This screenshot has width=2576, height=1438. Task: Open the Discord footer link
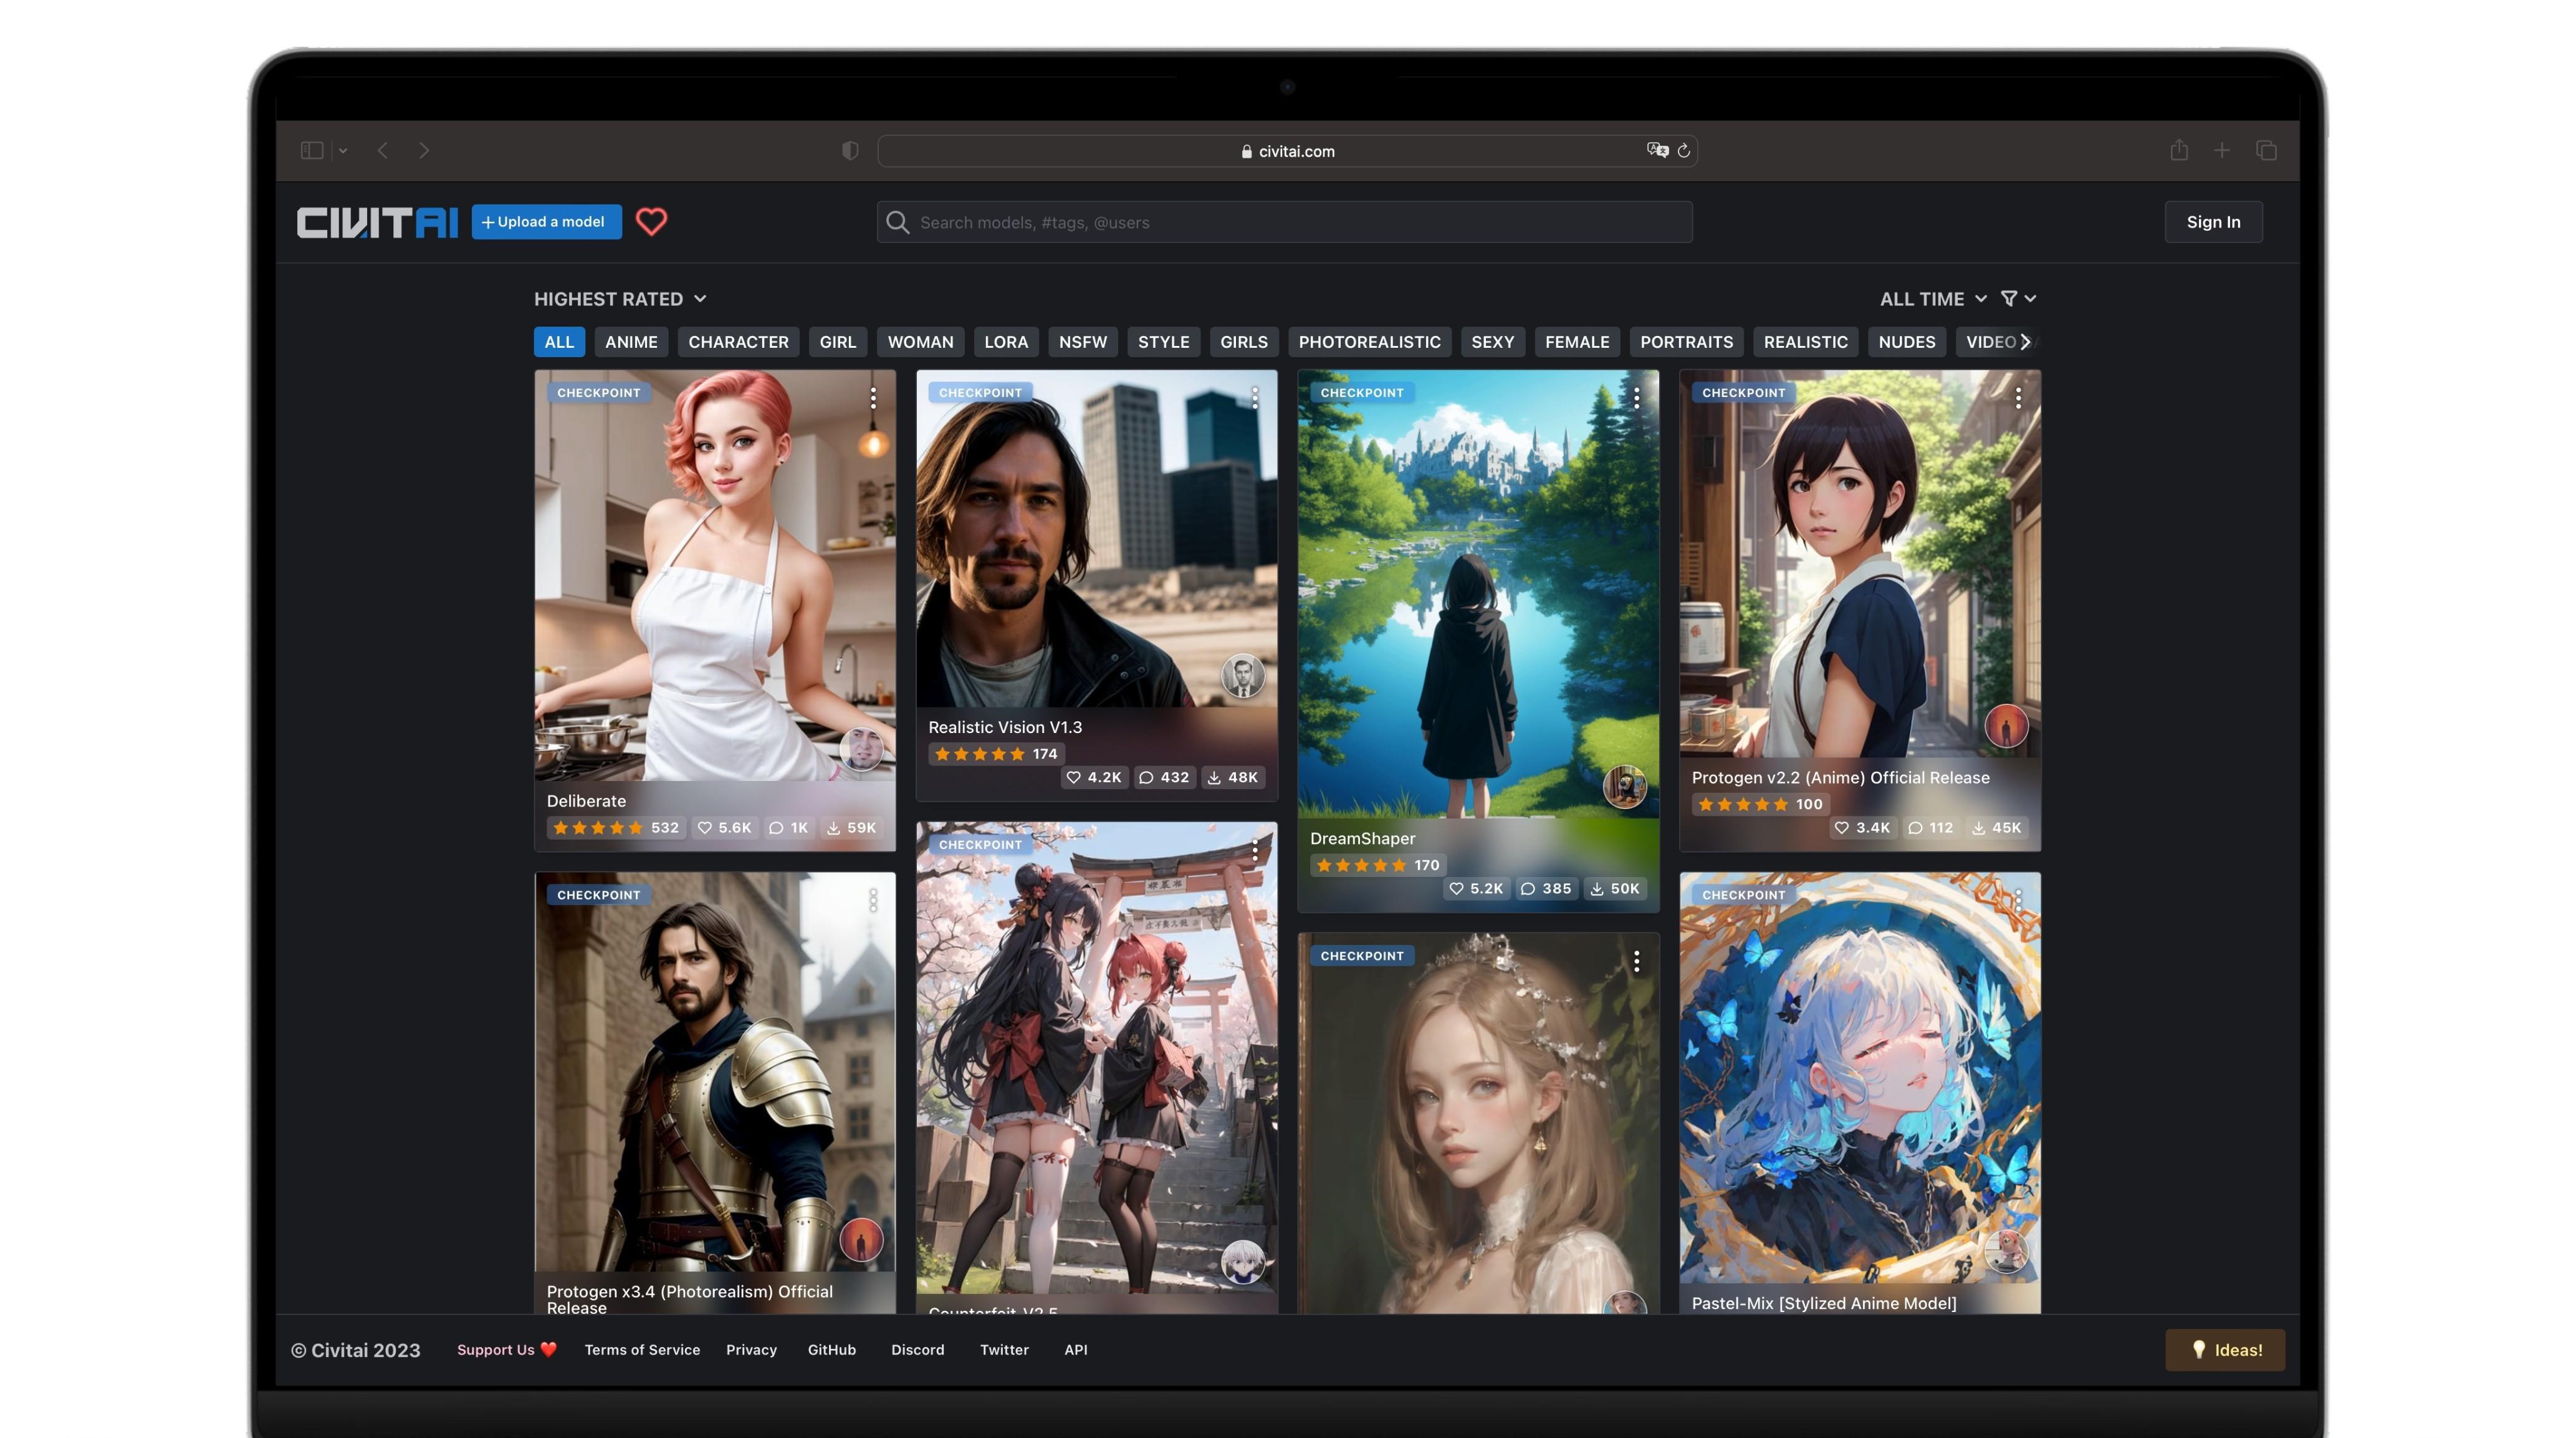(917, 1350)
